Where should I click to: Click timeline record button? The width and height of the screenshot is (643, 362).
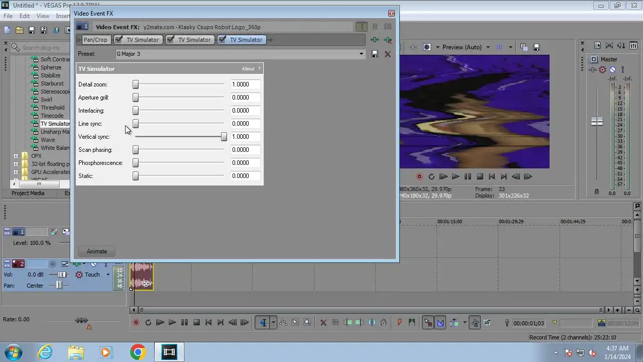pyautogui.click(x=136, y=323)
